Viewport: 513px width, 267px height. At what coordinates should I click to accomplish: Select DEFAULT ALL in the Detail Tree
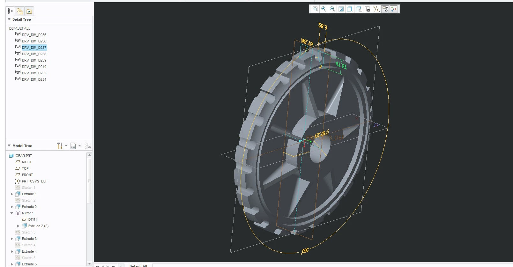(20, 28)
